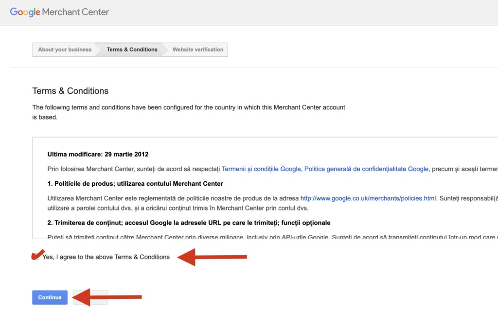Click the paragraph starting 'The following terms and conditions'
The image size is (498, 330).
(189, 112)
